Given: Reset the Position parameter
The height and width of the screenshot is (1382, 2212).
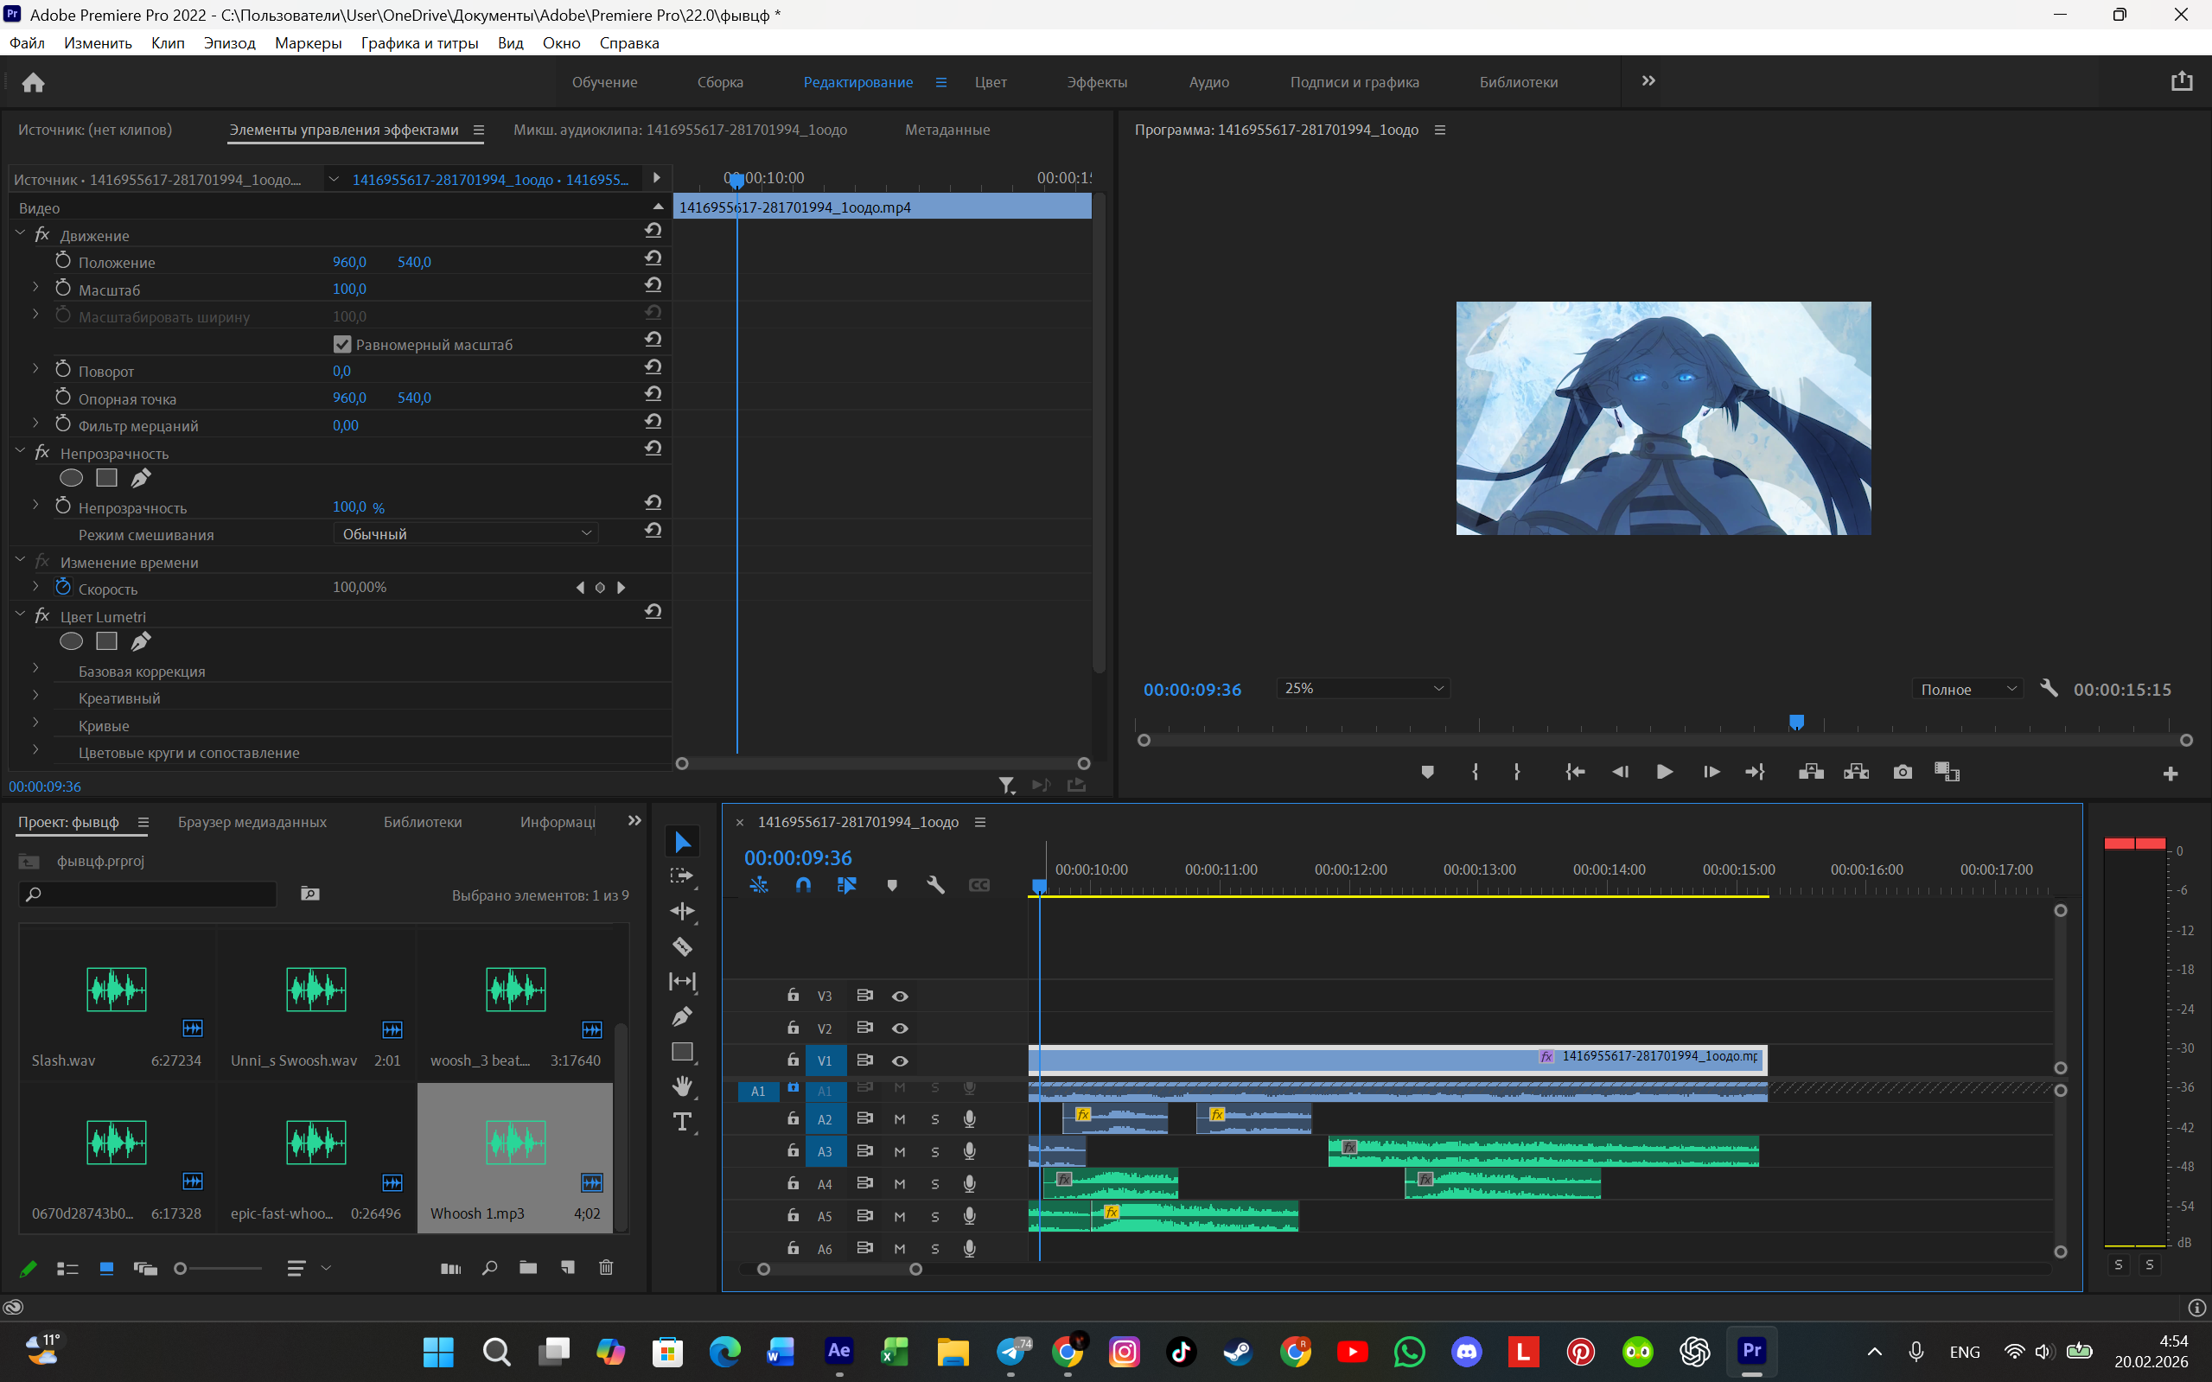Looking at the screenshot, I should (653, 259).
